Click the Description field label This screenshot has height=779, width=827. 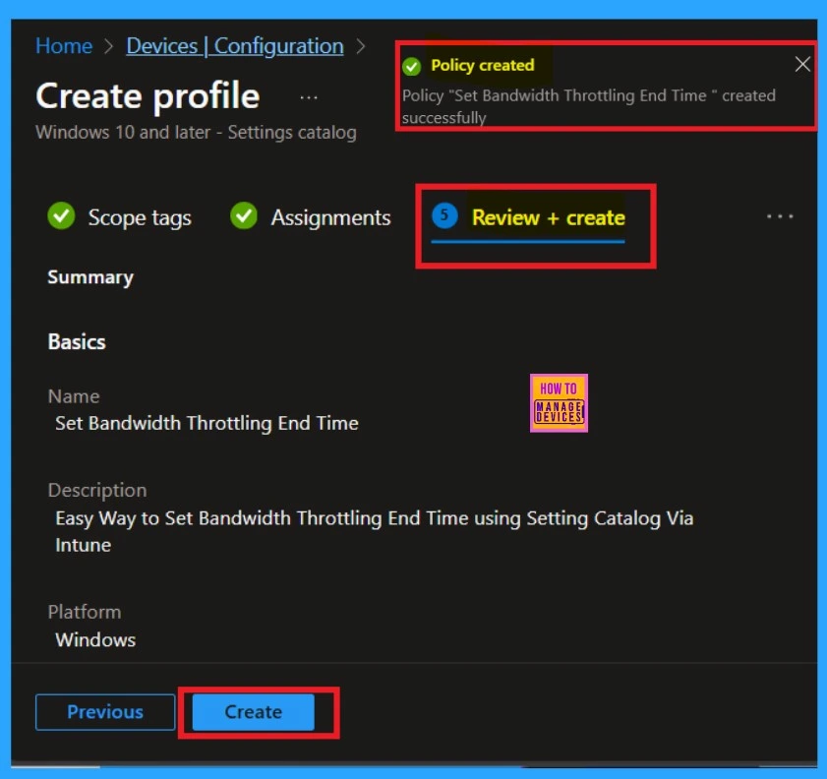coord(97,491)
